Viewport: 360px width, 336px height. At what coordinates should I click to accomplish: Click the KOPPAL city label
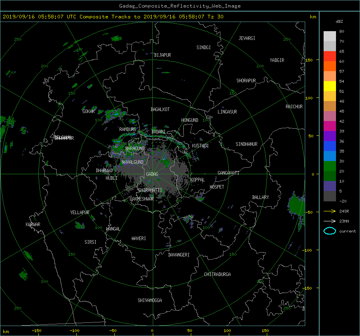coord(198,180)
